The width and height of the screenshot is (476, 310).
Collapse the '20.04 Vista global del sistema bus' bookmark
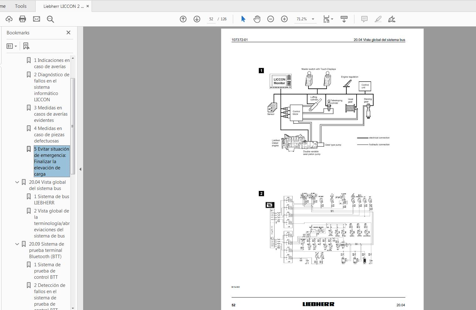click(x=17, y=182)
